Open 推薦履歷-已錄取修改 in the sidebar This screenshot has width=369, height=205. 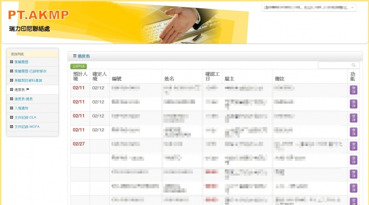click(31, 71)
